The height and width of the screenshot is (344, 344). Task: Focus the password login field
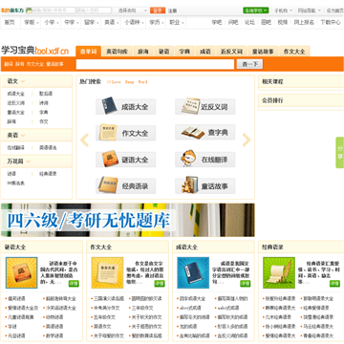[94, 11]
